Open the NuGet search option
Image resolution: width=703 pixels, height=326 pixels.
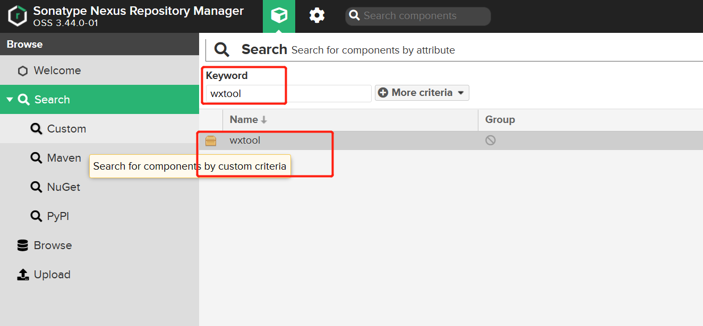pyautogui.click(x=64, y=187)
